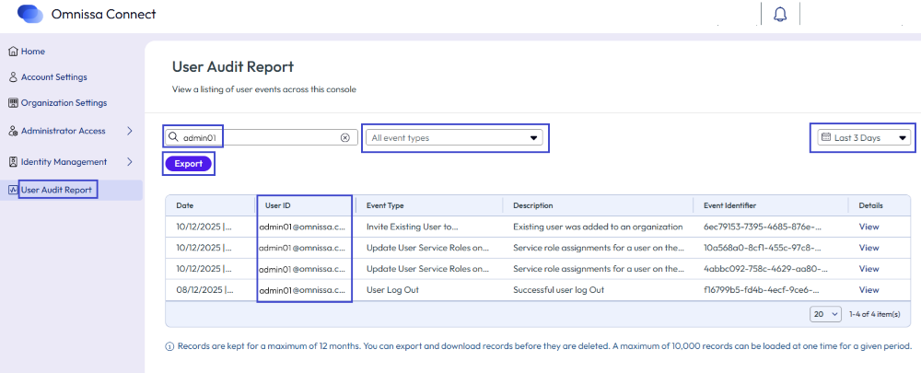
Task: Click the Home icon in sidebar
Action: 14,52
